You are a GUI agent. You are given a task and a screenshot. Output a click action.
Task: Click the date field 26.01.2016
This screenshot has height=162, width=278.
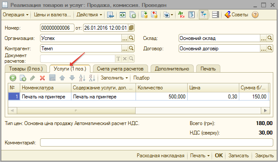[x=105, y=28]
